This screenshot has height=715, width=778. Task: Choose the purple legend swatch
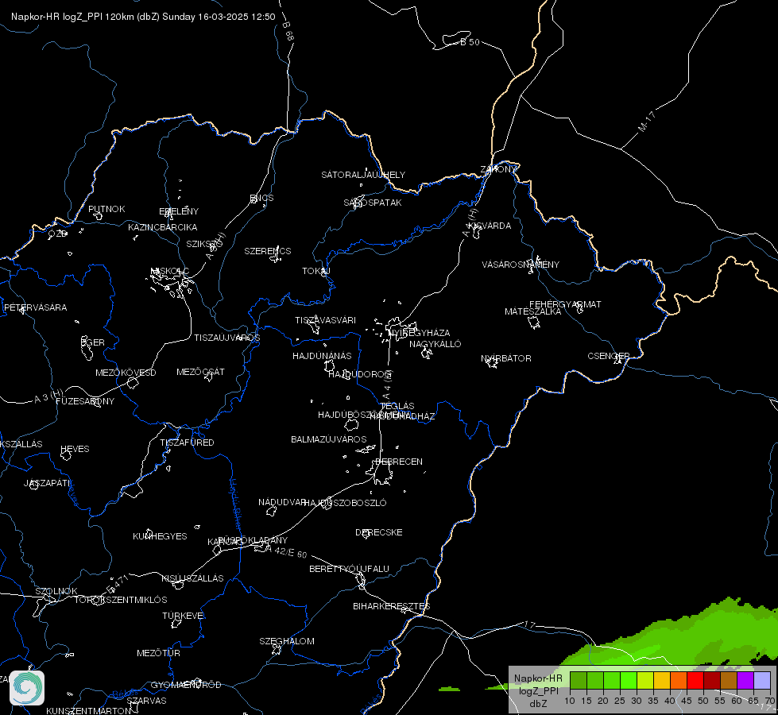click(x=745, y=681)
